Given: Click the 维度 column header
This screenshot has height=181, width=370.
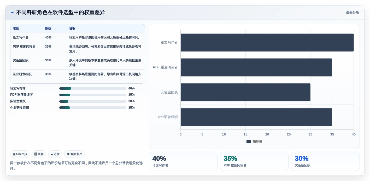Looking at the screenshot, I should tap(16, 28).
